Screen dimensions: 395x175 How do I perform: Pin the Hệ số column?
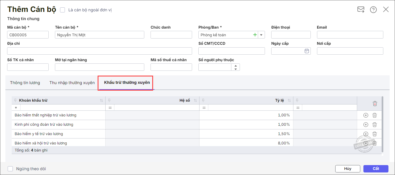pyautogui.click(x=110, y=101)
